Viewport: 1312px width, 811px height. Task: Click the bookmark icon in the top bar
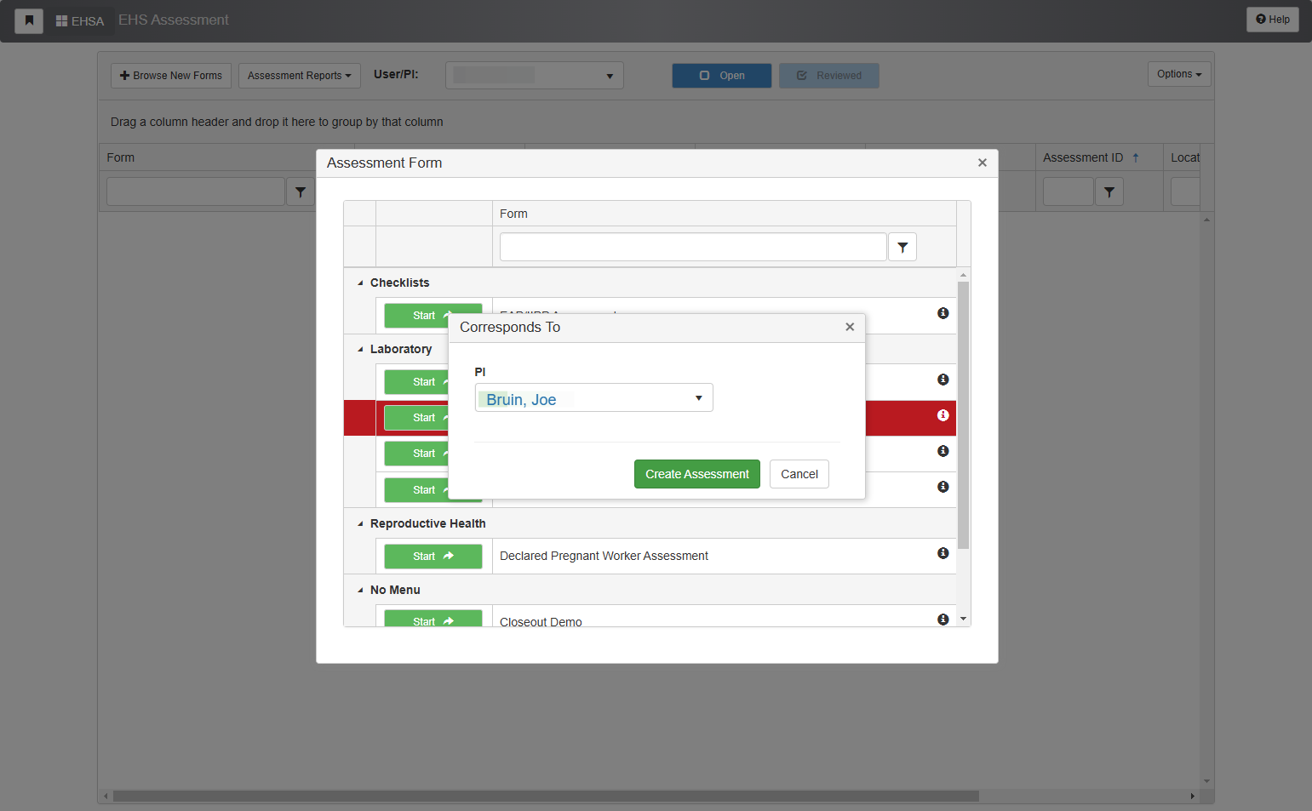29,20
